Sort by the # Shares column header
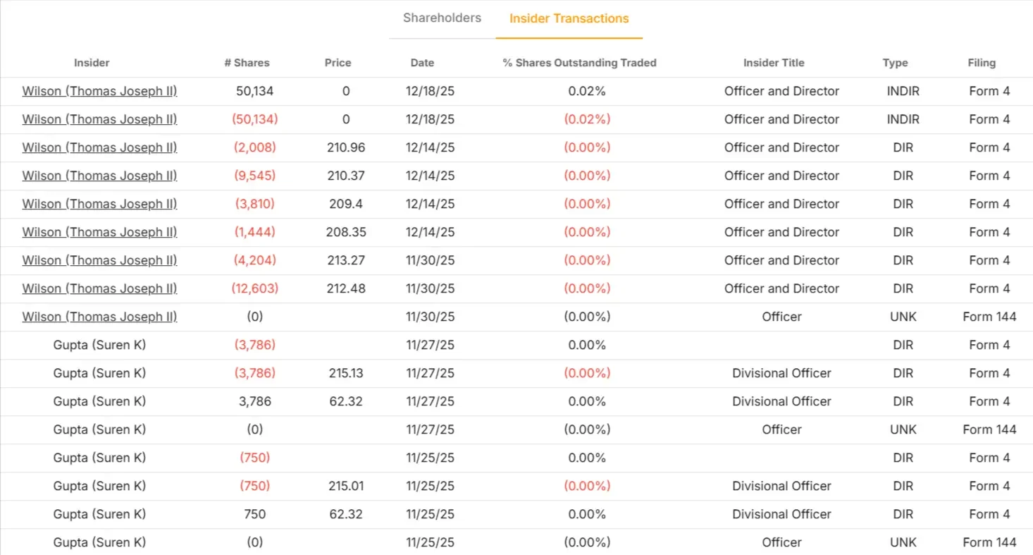This screenshot has height=555, width=1033. point(247,63)
